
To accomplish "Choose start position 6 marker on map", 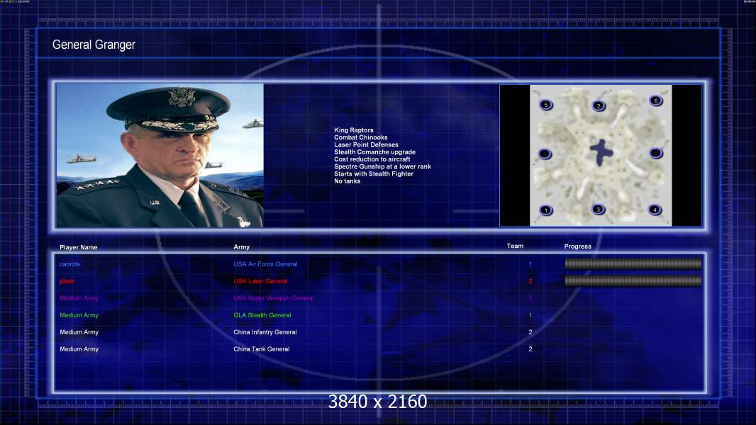I will coord(656,101).
